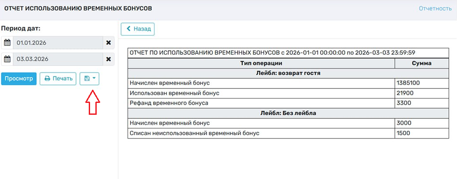Image resolution: width=457 pixels, height=179 pixels.
Task: Click the Печать printer button
Action: tap(58, 79)
